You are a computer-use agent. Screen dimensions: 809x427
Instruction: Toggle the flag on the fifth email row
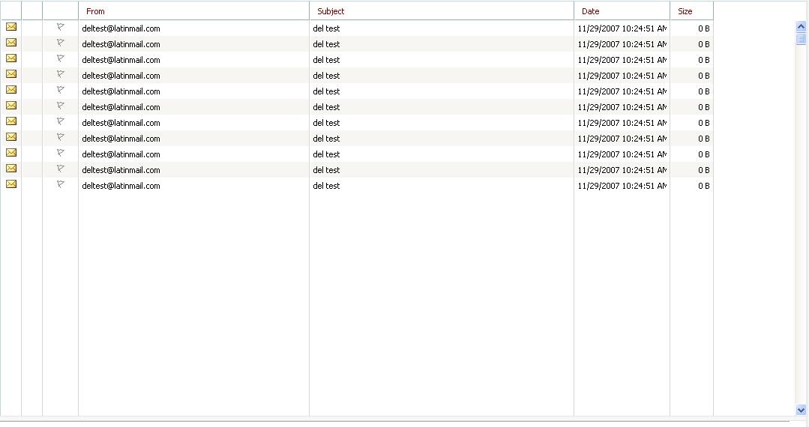pos(61,91)
